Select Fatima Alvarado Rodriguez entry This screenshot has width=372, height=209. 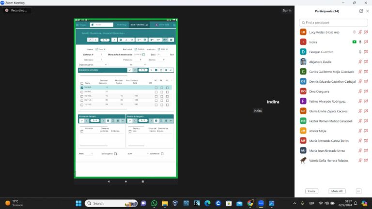[333, 101]
